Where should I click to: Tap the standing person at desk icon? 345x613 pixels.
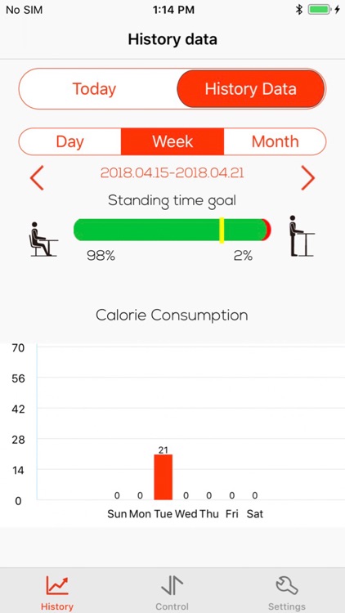click(302, 235)
